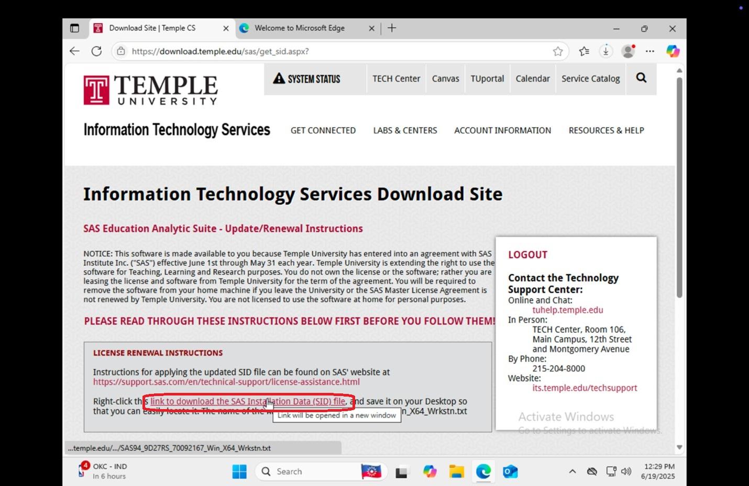Open a new browser tab

(x=392, y=28)
